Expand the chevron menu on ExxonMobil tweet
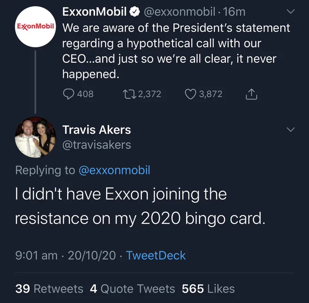This screenshot has height=303, width=309. pos(290,11)
